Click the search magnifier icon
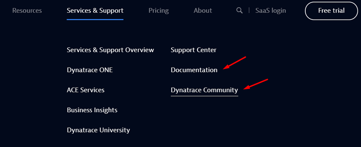Image resolution: width=361 pixels, height=147 pixels. [239, 10]
